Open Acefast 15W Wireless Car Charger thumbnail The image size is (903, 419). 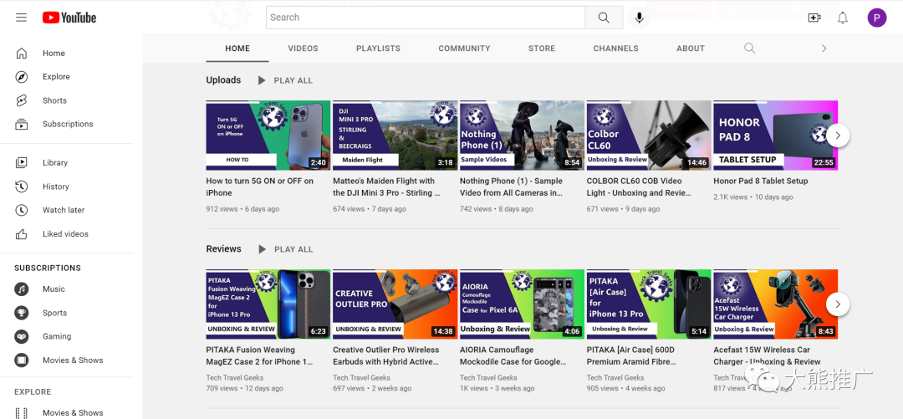[776, 304]
